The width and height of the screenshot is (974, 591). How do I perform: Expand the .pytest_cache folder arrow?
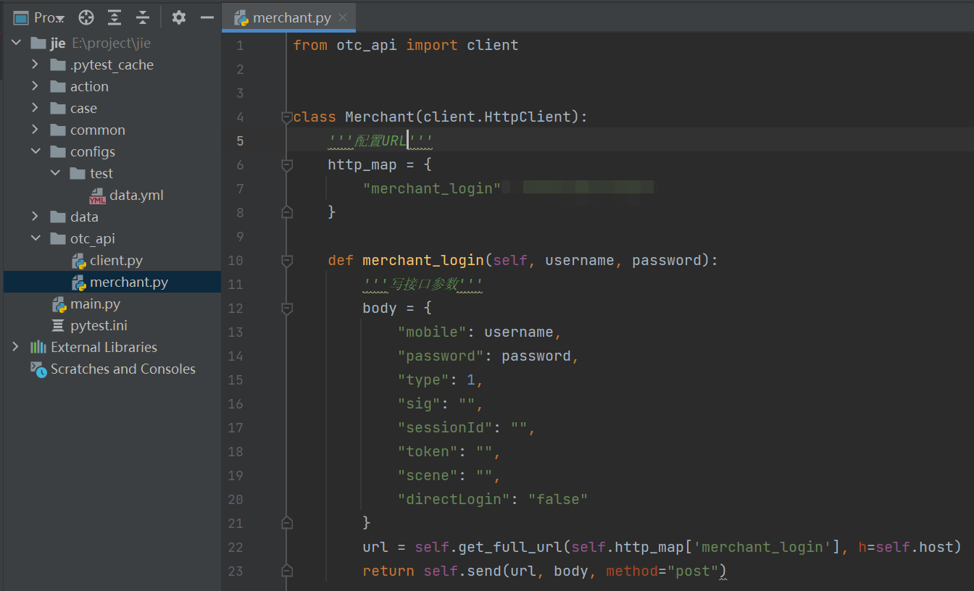[x=35, y=65]
